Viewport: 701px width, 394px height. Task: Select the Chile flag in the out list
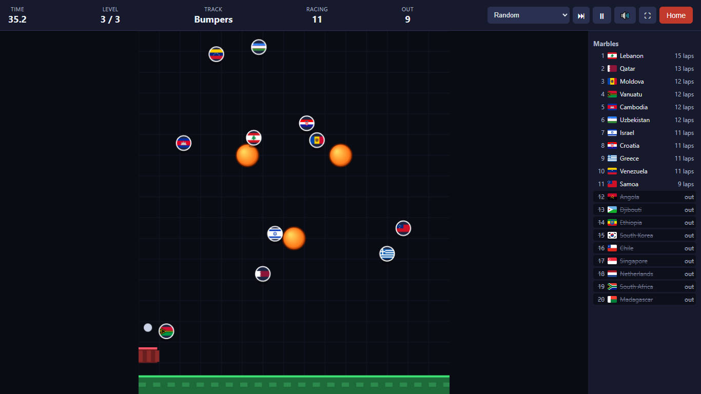612,248
